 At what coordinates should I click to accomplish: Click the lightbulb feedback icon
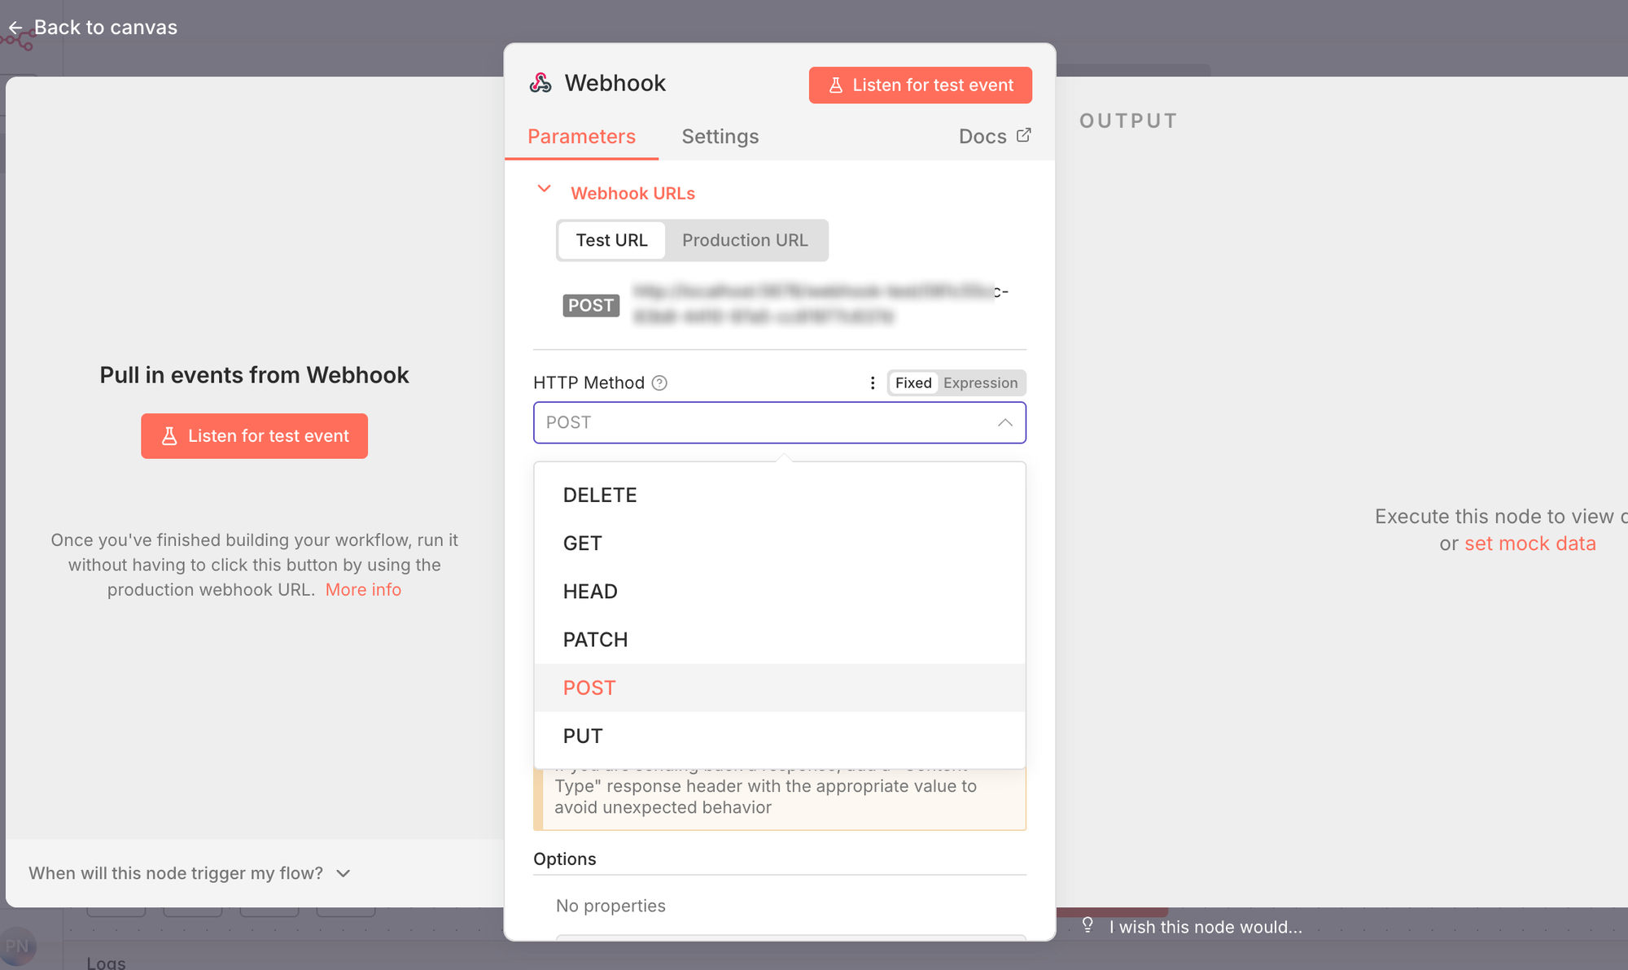click(1088, 925)
